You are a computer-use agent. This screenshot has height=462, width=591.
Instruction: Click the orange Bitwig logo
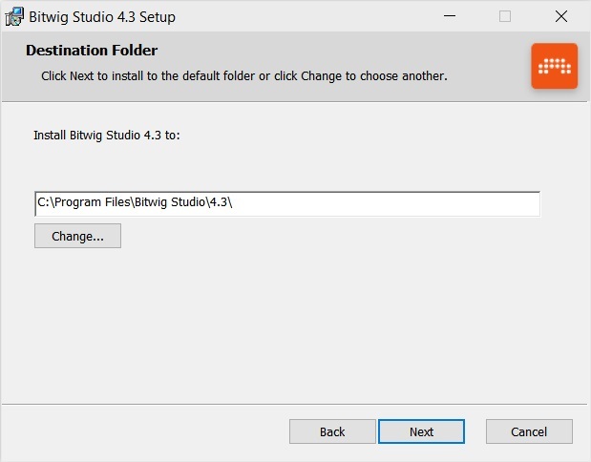pyautogui.click(x=555, y=66)
